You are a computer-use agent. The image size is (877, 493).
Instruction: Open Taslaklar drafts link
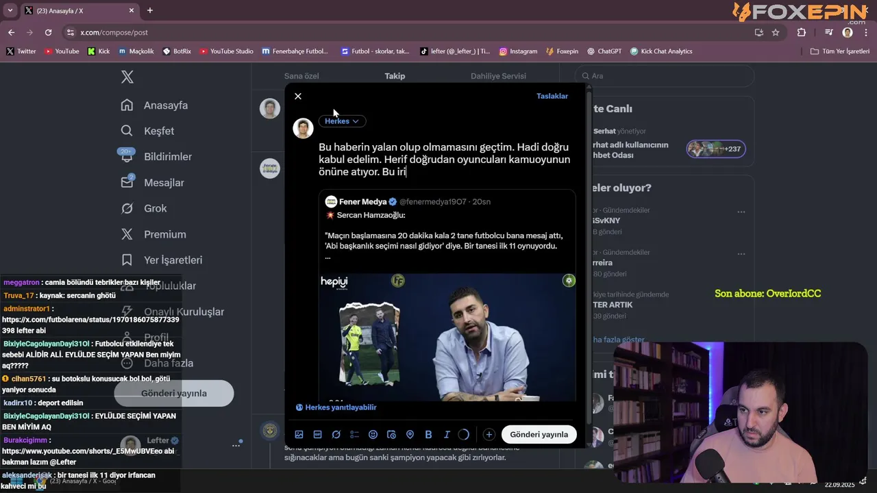point(552,96)
